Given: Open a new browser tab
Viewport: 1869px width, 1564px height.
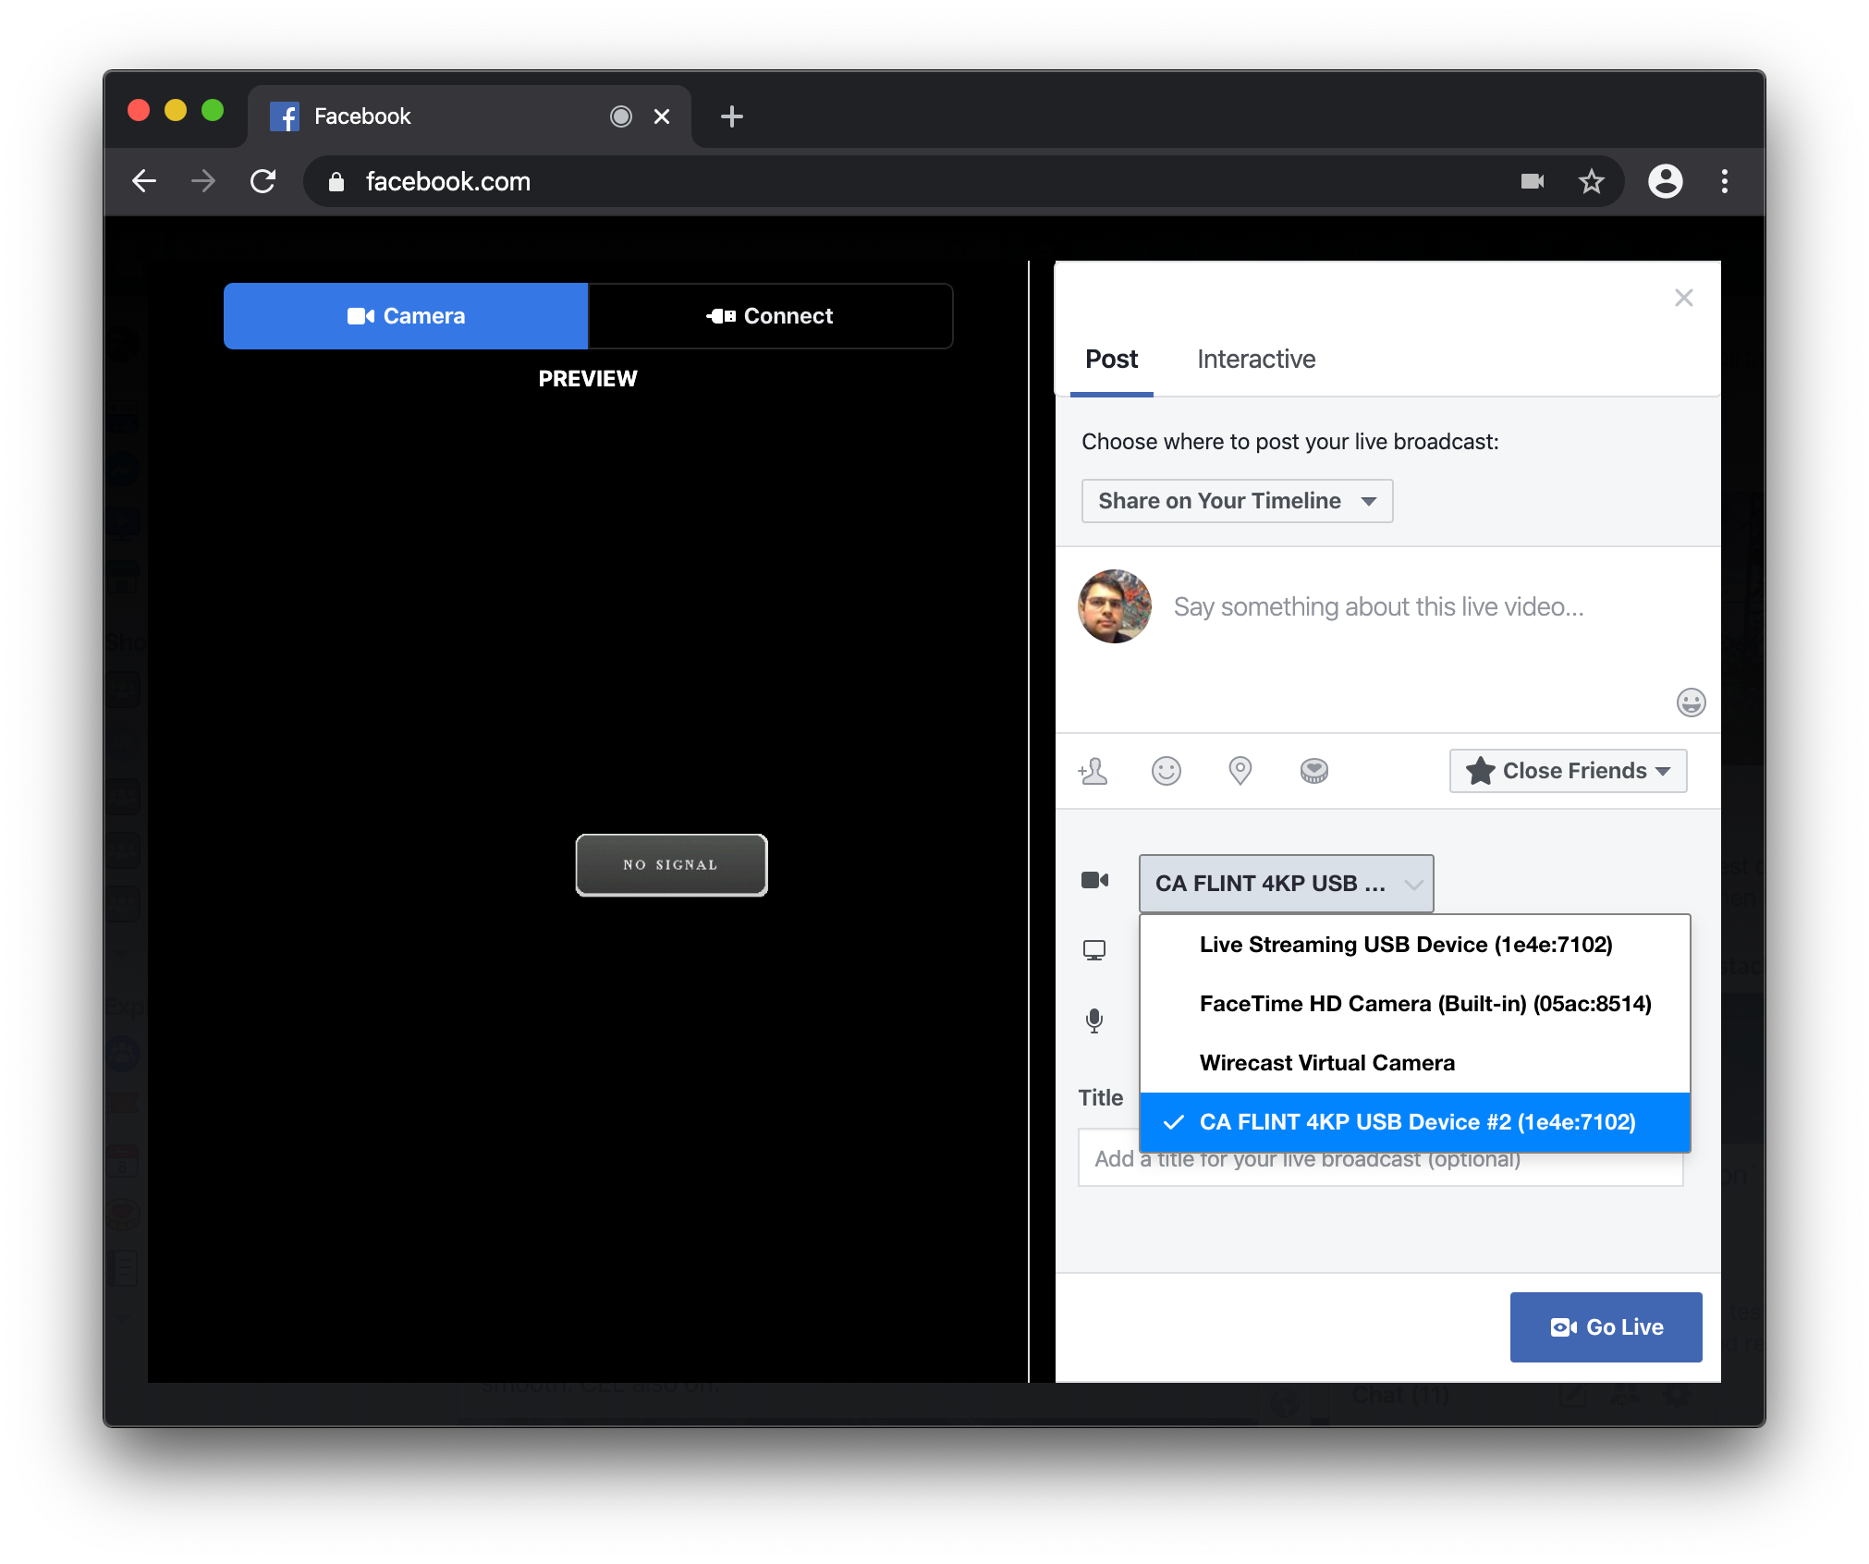Looking at the screenshot, I should pyautogui.click(x=732, y=116).
